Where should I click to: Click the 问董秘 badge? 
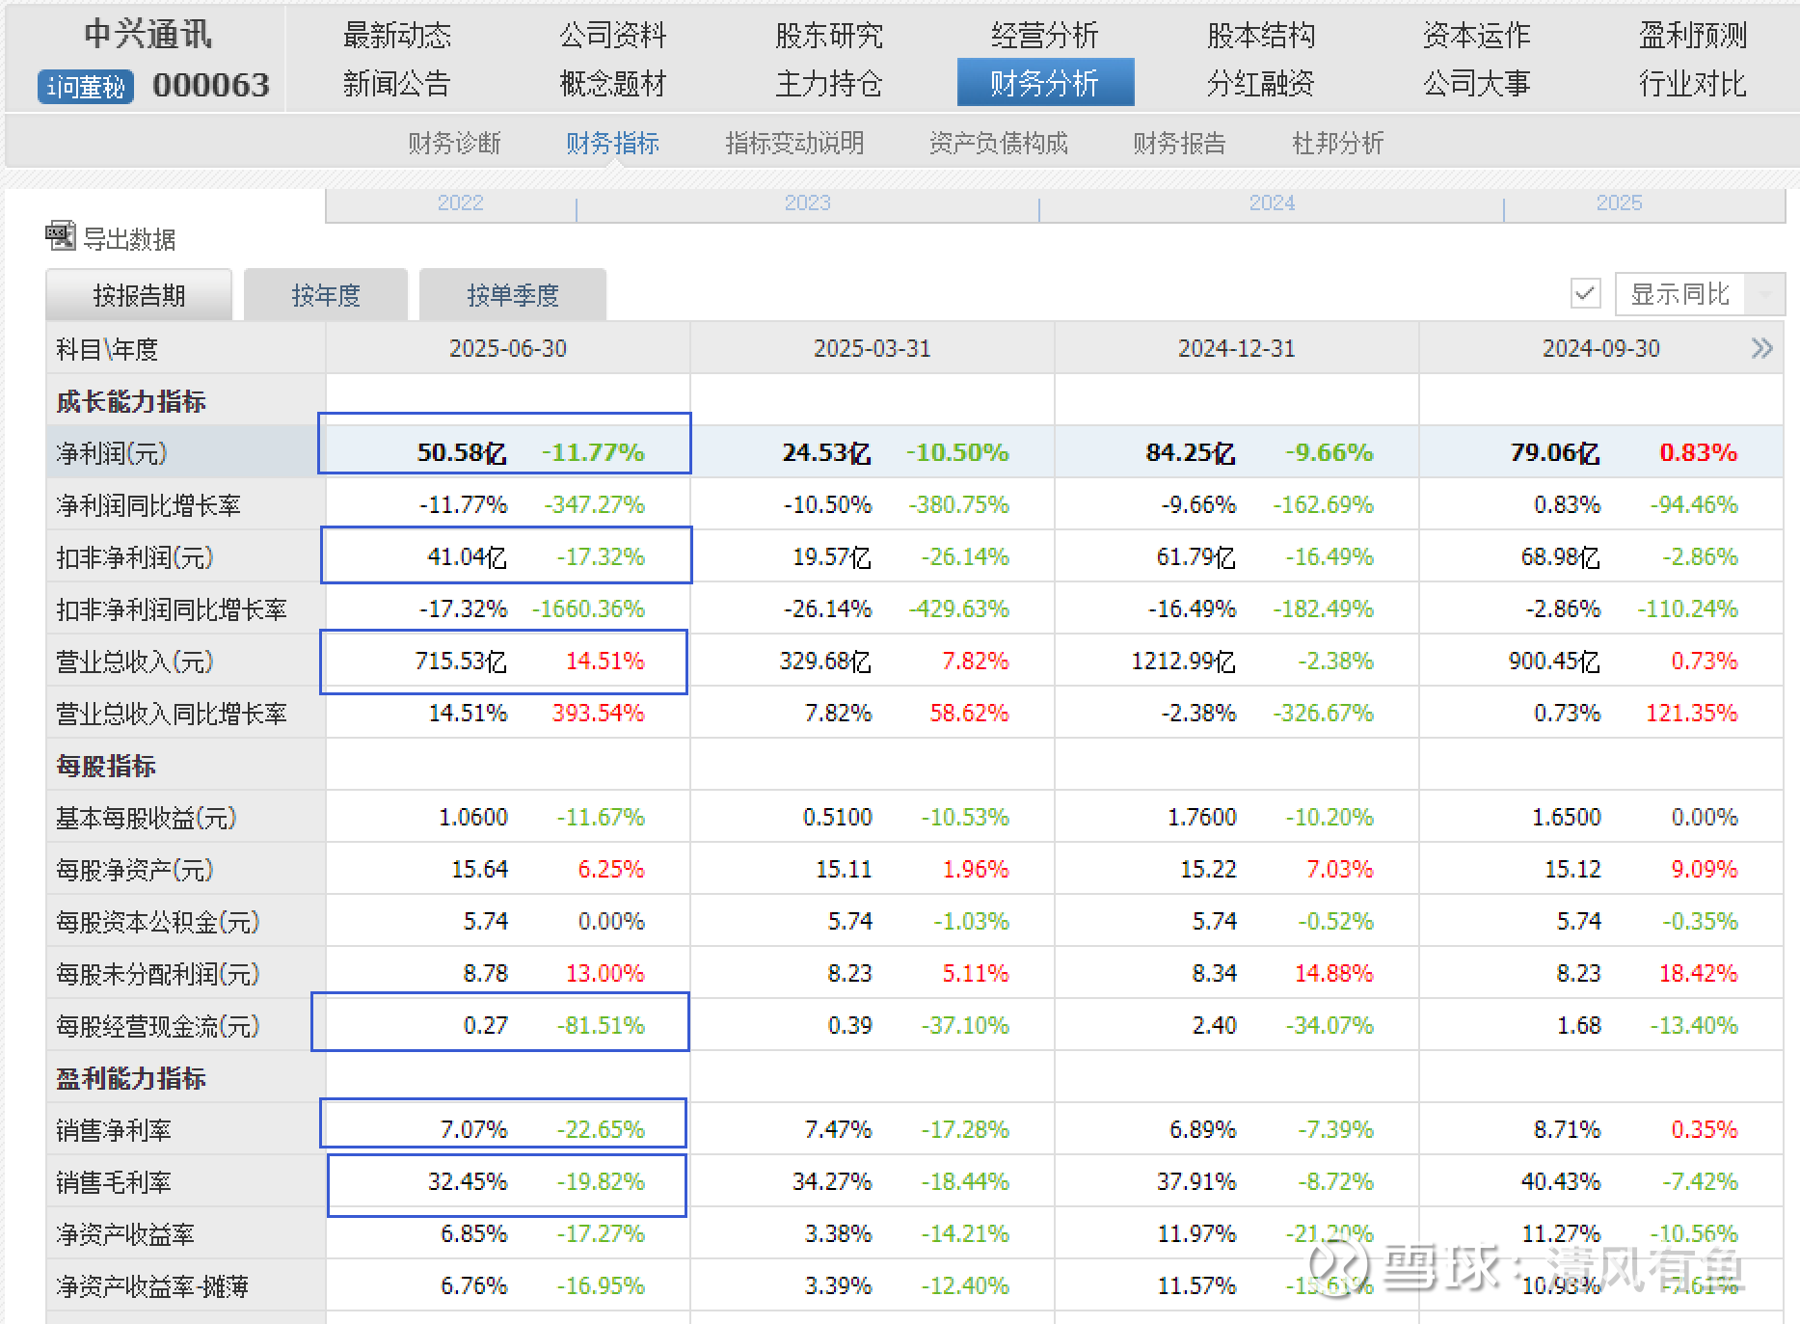[x=86, y=87]
